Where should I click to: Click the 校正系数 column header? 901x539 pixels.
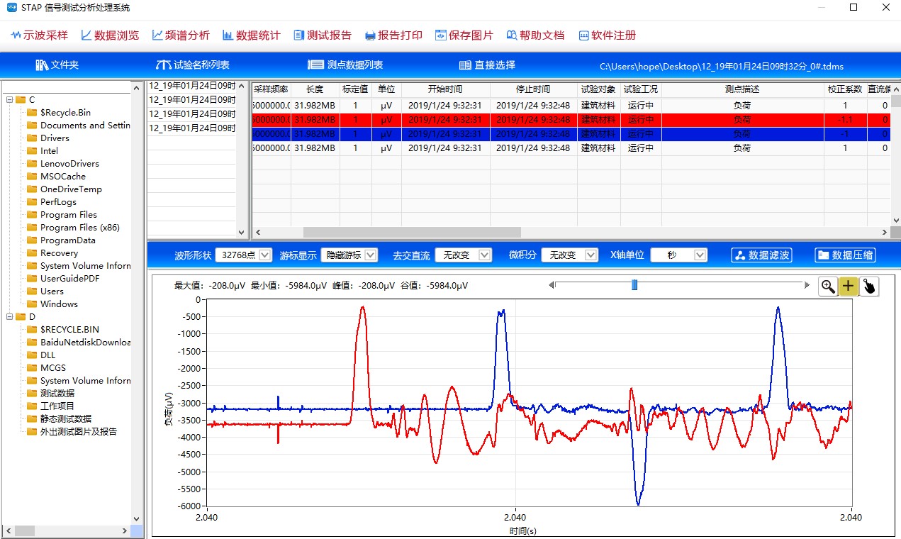point(845,89)
